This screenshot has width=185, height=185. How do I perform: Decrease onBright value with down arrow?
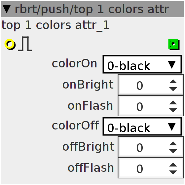tap(173, 89)
